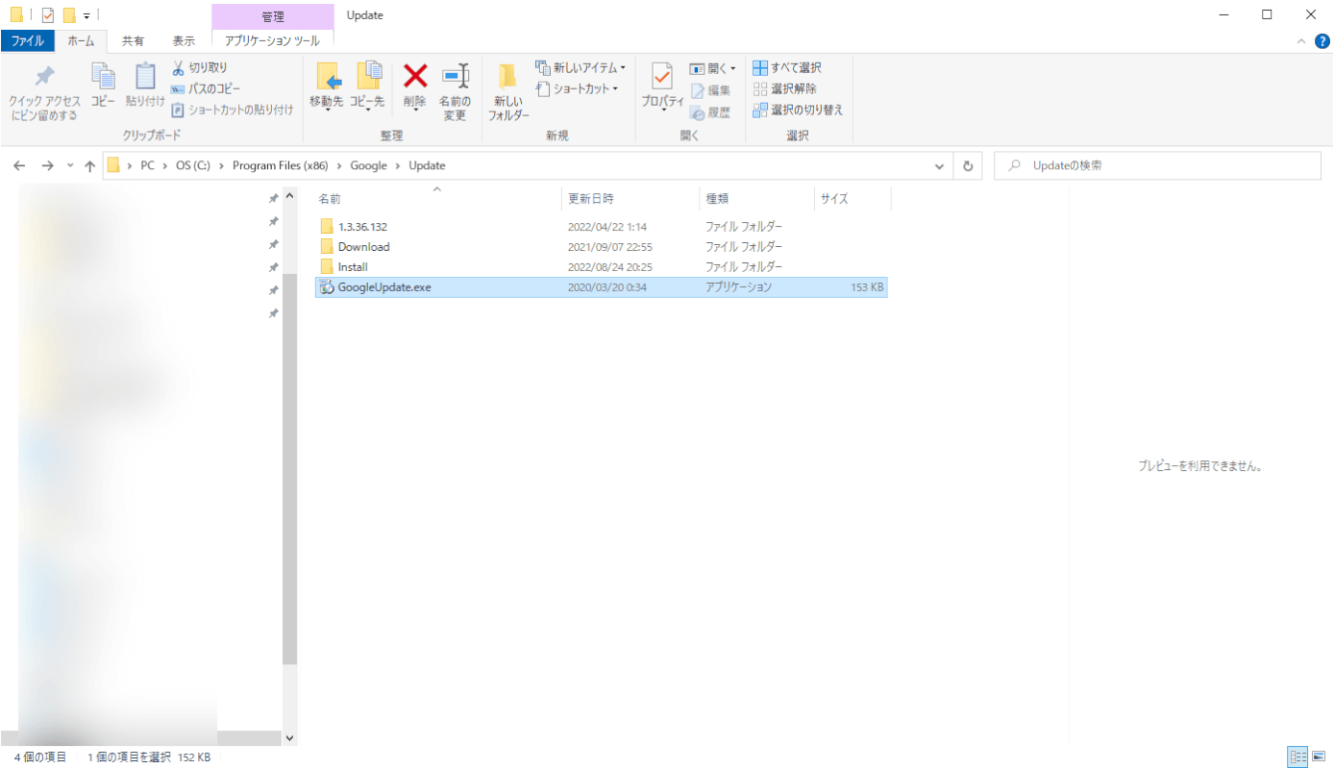Click the Copy (コピー) ribbon icon
Screen dimensions: 1334x769
[x=103, y=85]
